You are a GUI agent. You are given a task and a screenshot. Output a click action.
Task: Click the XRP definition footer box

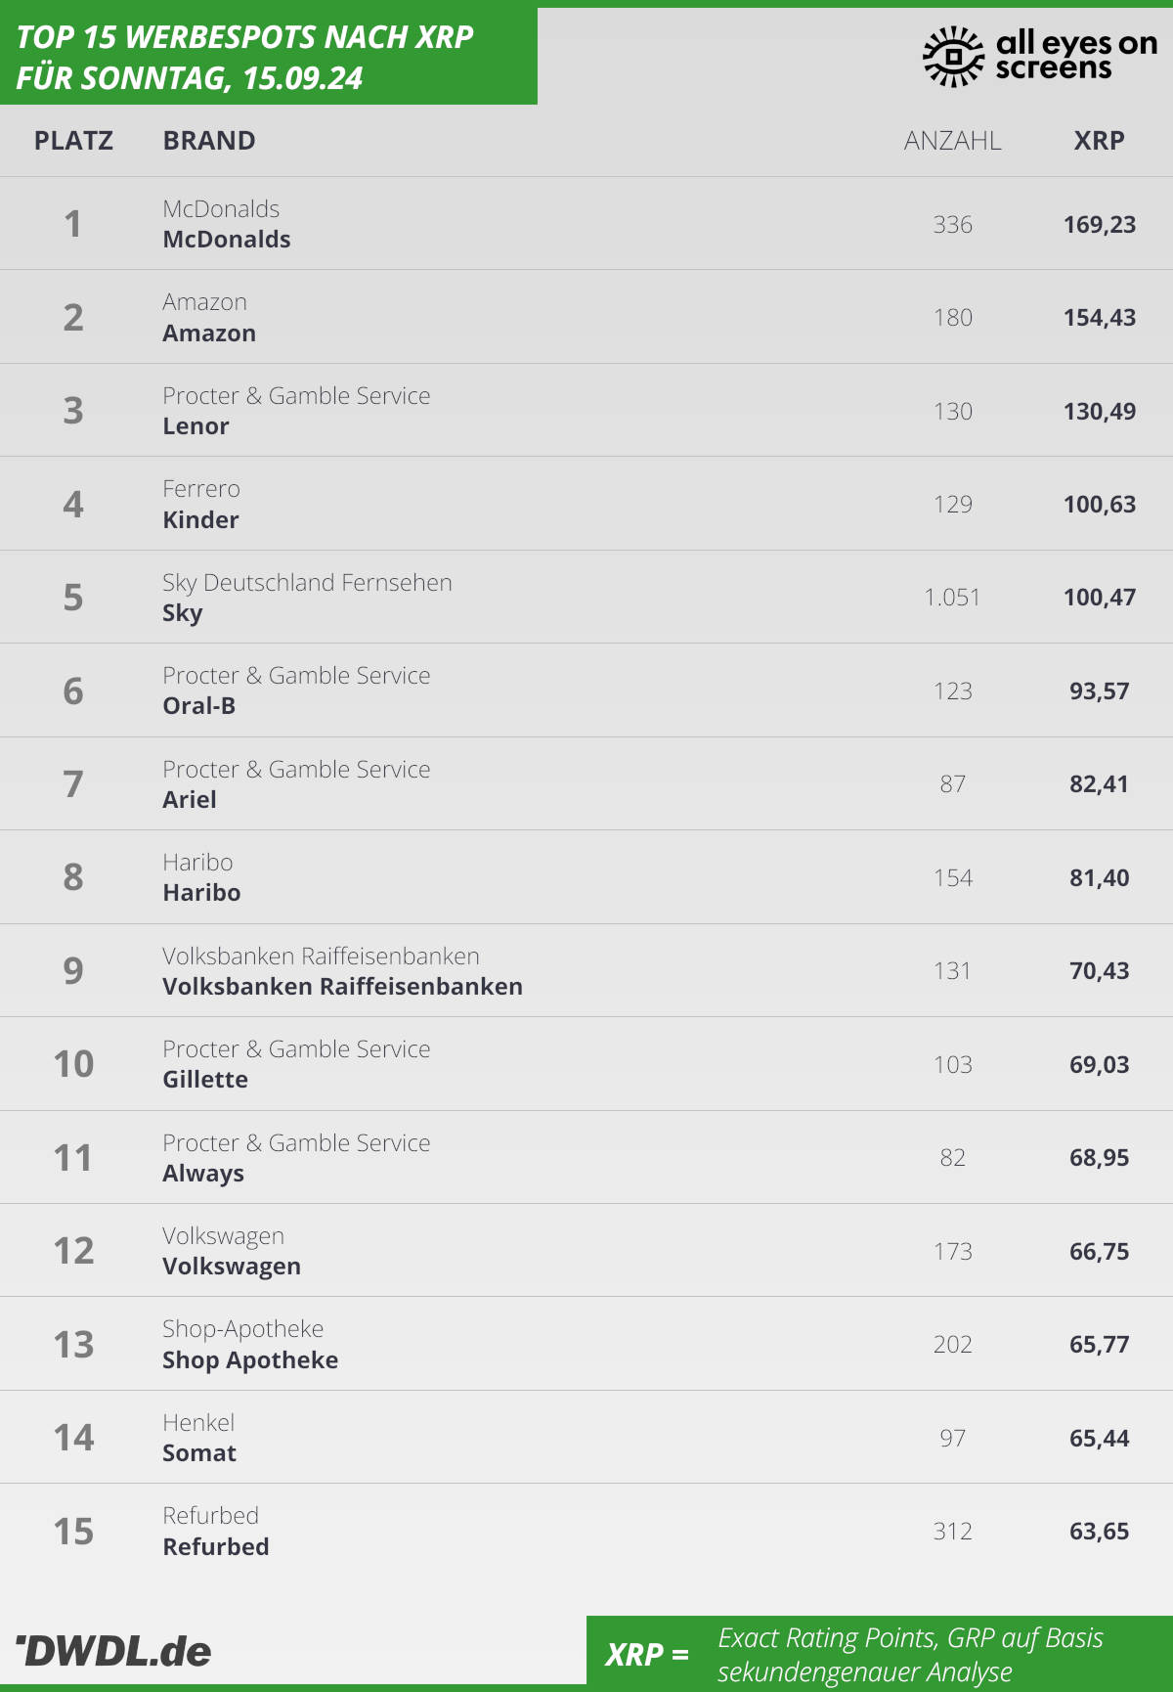tap(880, 1654)
